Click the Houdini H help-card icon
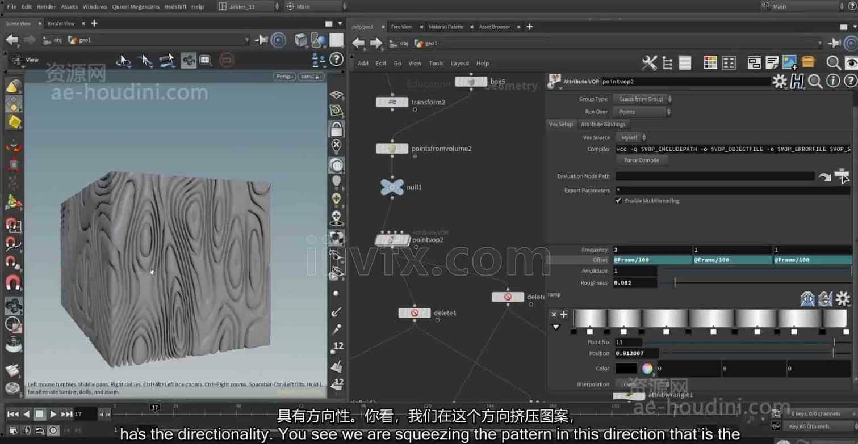This screenshot has height=444, width=858. point(797,82)
